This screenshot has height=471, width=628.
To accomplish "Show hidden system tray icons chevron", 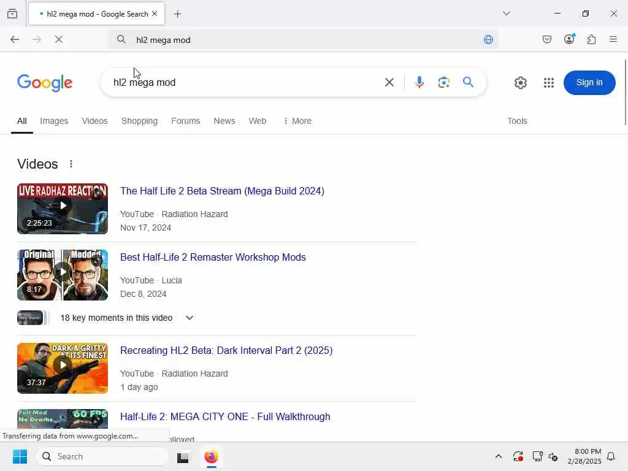I will (498, 456).
